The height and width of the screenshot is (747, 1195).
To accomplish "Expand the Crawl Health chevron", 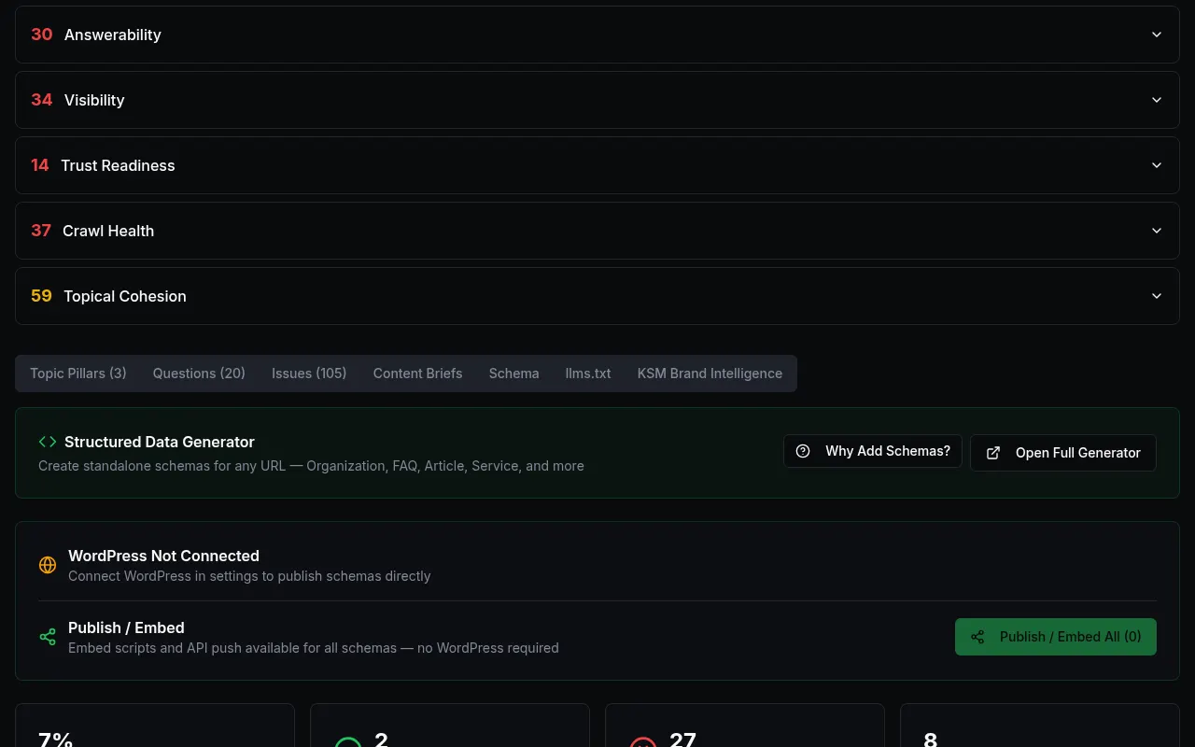I will point(1157,231).
